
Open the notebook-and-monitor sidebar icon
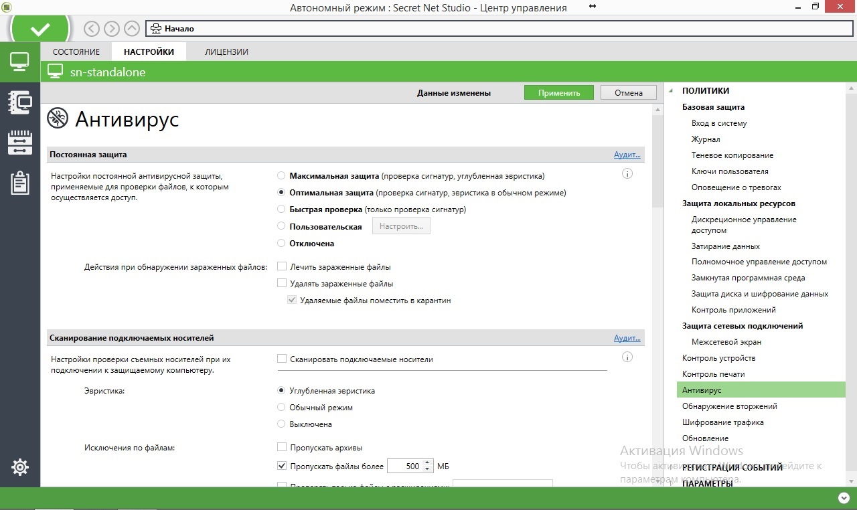pos(19,102)
